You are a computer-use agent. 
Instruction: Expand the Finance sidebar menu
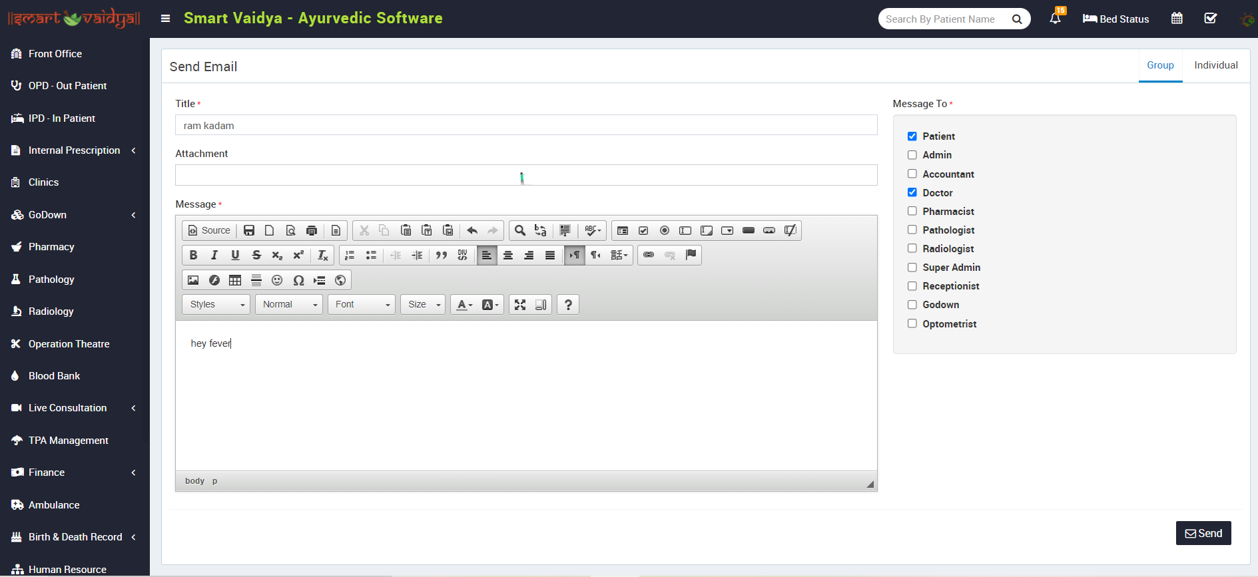(x=47, y=473)
